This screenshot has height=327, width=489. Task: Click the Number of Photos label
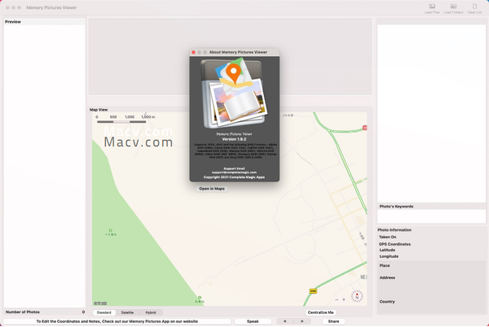pyautogui.click(x=23, y=312)
